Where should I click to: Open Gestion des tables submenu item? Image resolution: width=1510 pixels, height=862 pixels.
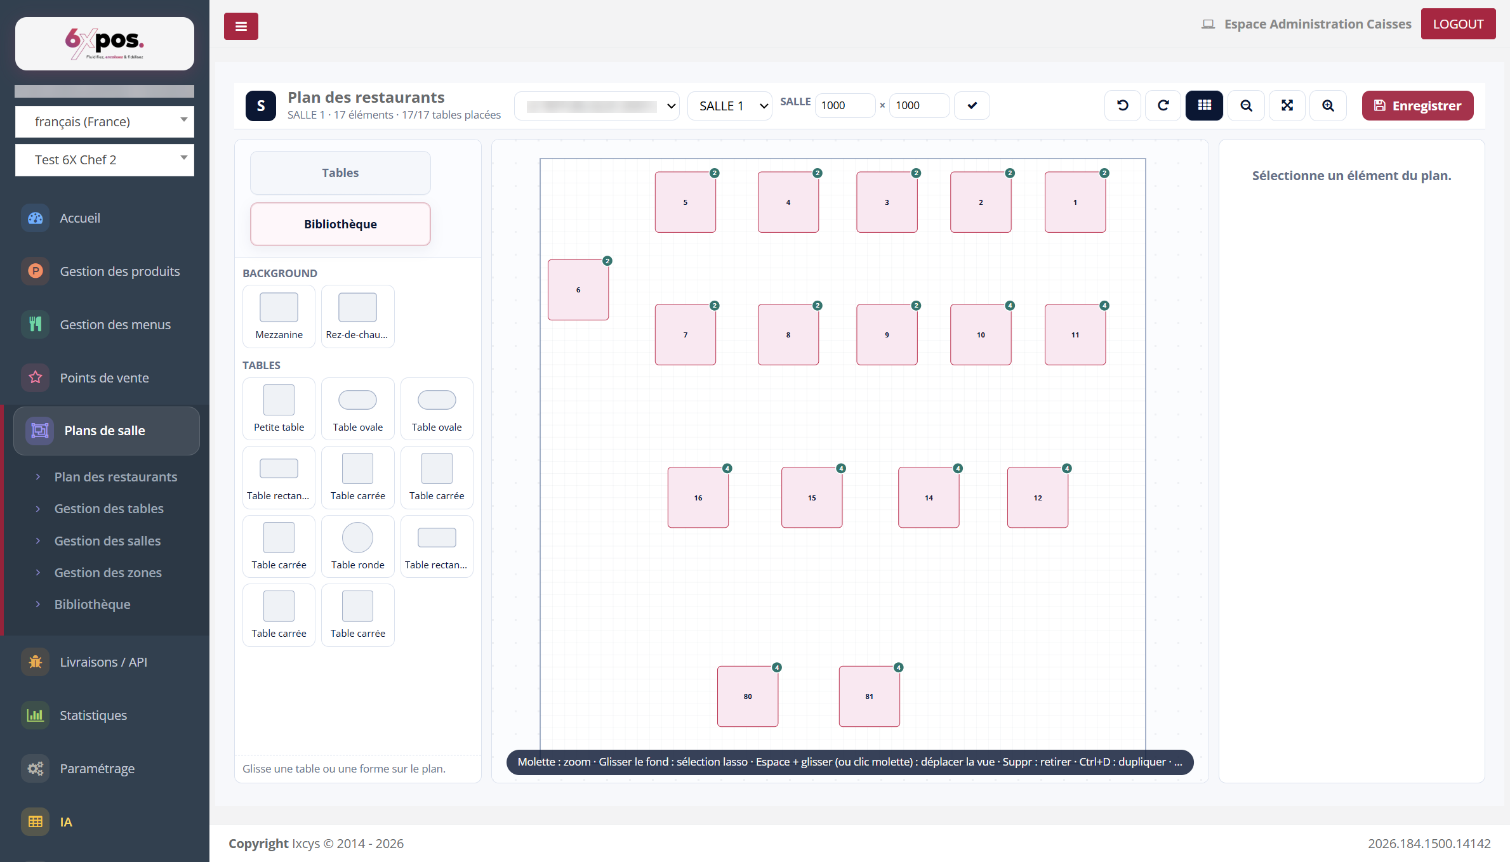(x=109, y=508)
